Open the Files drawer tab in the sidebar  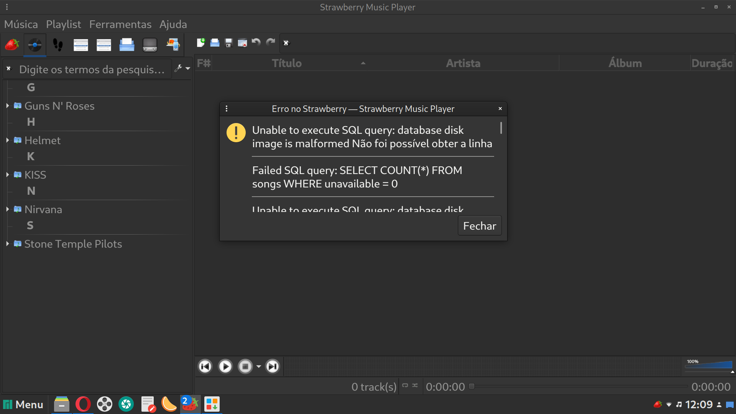coord(127,45)
